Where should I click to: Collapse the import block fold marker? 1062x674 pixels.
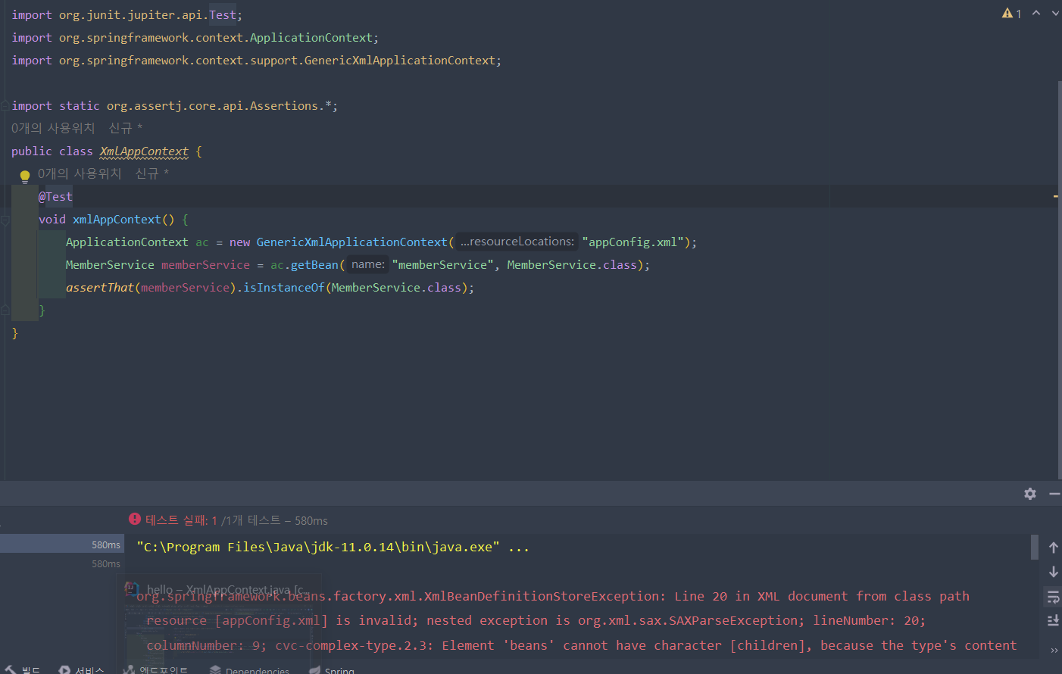[x=5, y=105]
